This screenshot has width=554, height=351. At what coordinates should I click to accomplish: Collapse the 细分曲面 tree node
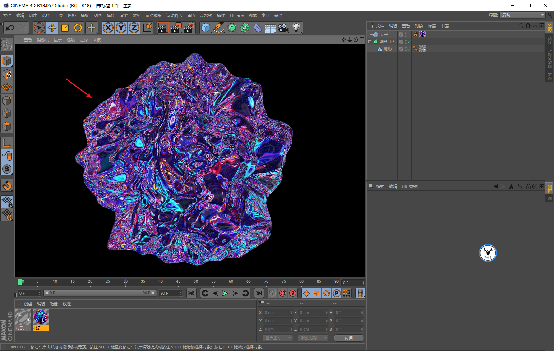[370, 42]
